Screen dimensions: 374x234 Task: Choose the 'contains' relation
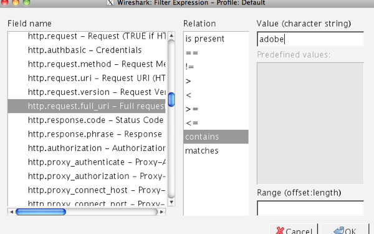click(216, 137)
